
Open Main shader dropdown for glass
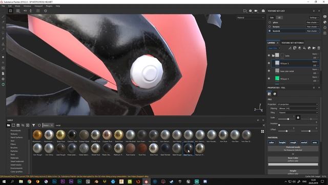click(312, 23)
